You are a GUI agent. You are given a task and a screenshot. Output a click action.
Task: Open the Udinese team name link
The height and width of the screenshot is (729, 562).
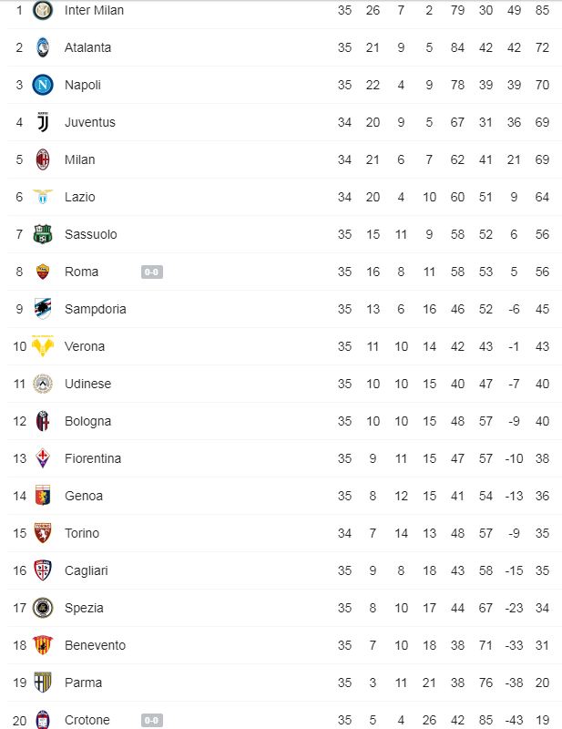click(88, 384)
